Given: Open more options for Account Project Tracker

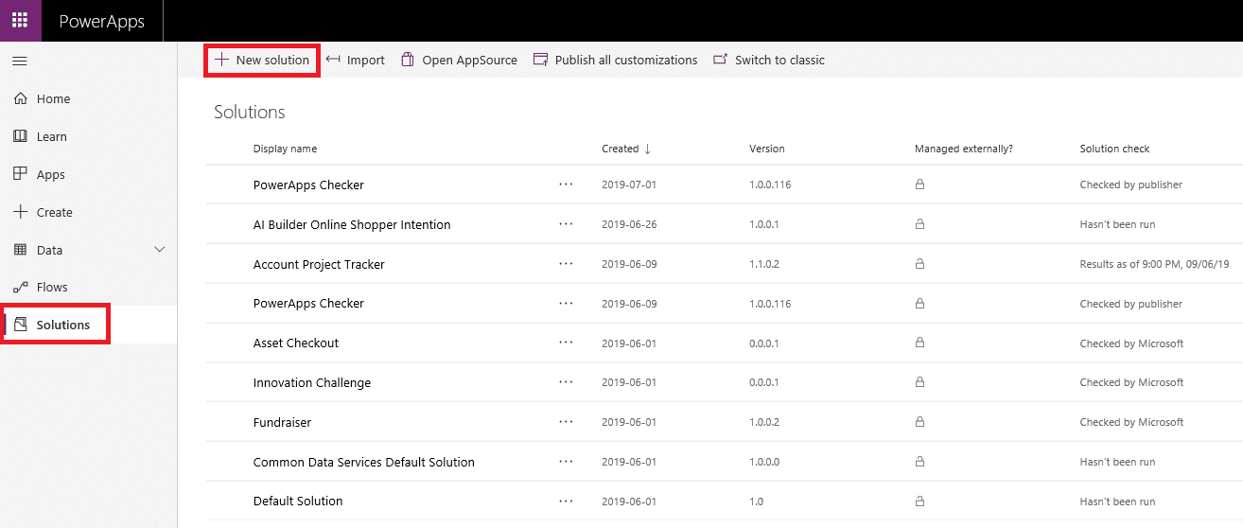Looking at the screenshot, I should [x=566, y=264].
